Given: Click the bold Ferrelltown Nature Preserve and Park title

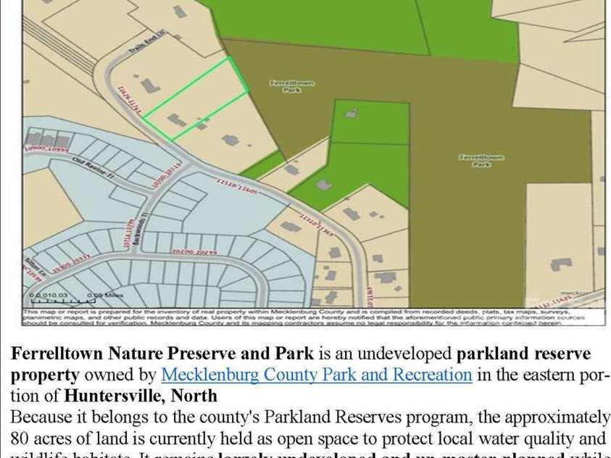Looking at the screenshot, I should pyautogui.click(x=162, y=353).
